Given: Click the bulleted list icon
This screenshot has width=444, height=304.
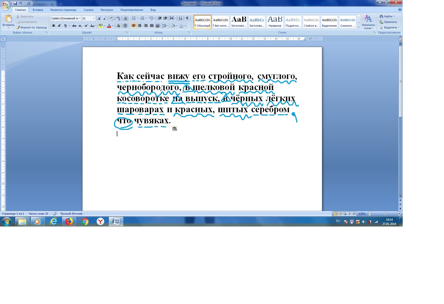Looking at the screenshot, I should pyautogui.click(x=134, y=18).
